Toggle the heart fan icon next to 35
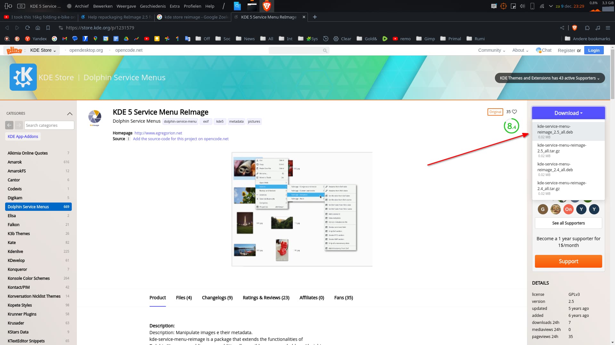 click(x=514, y=112)
